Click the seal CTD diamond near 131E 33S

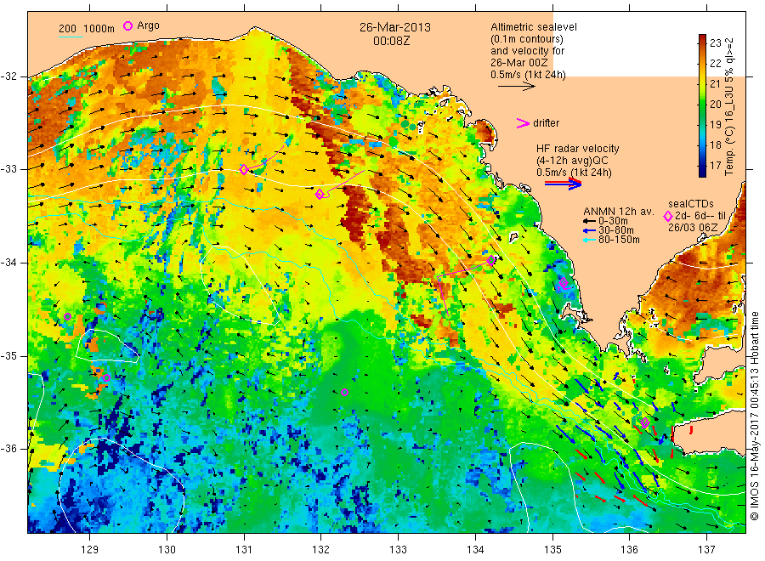click(x=244, y=169)
